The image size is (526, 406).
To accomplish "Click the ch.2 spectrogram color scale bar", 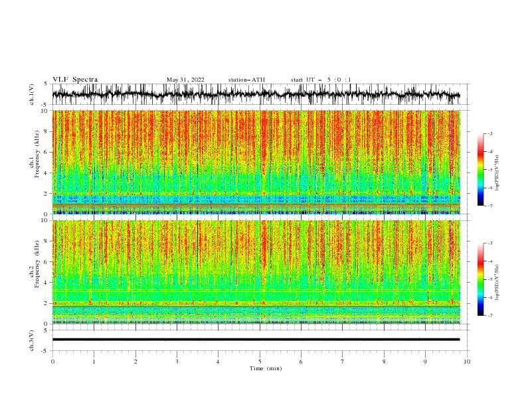I will [480, 279].
